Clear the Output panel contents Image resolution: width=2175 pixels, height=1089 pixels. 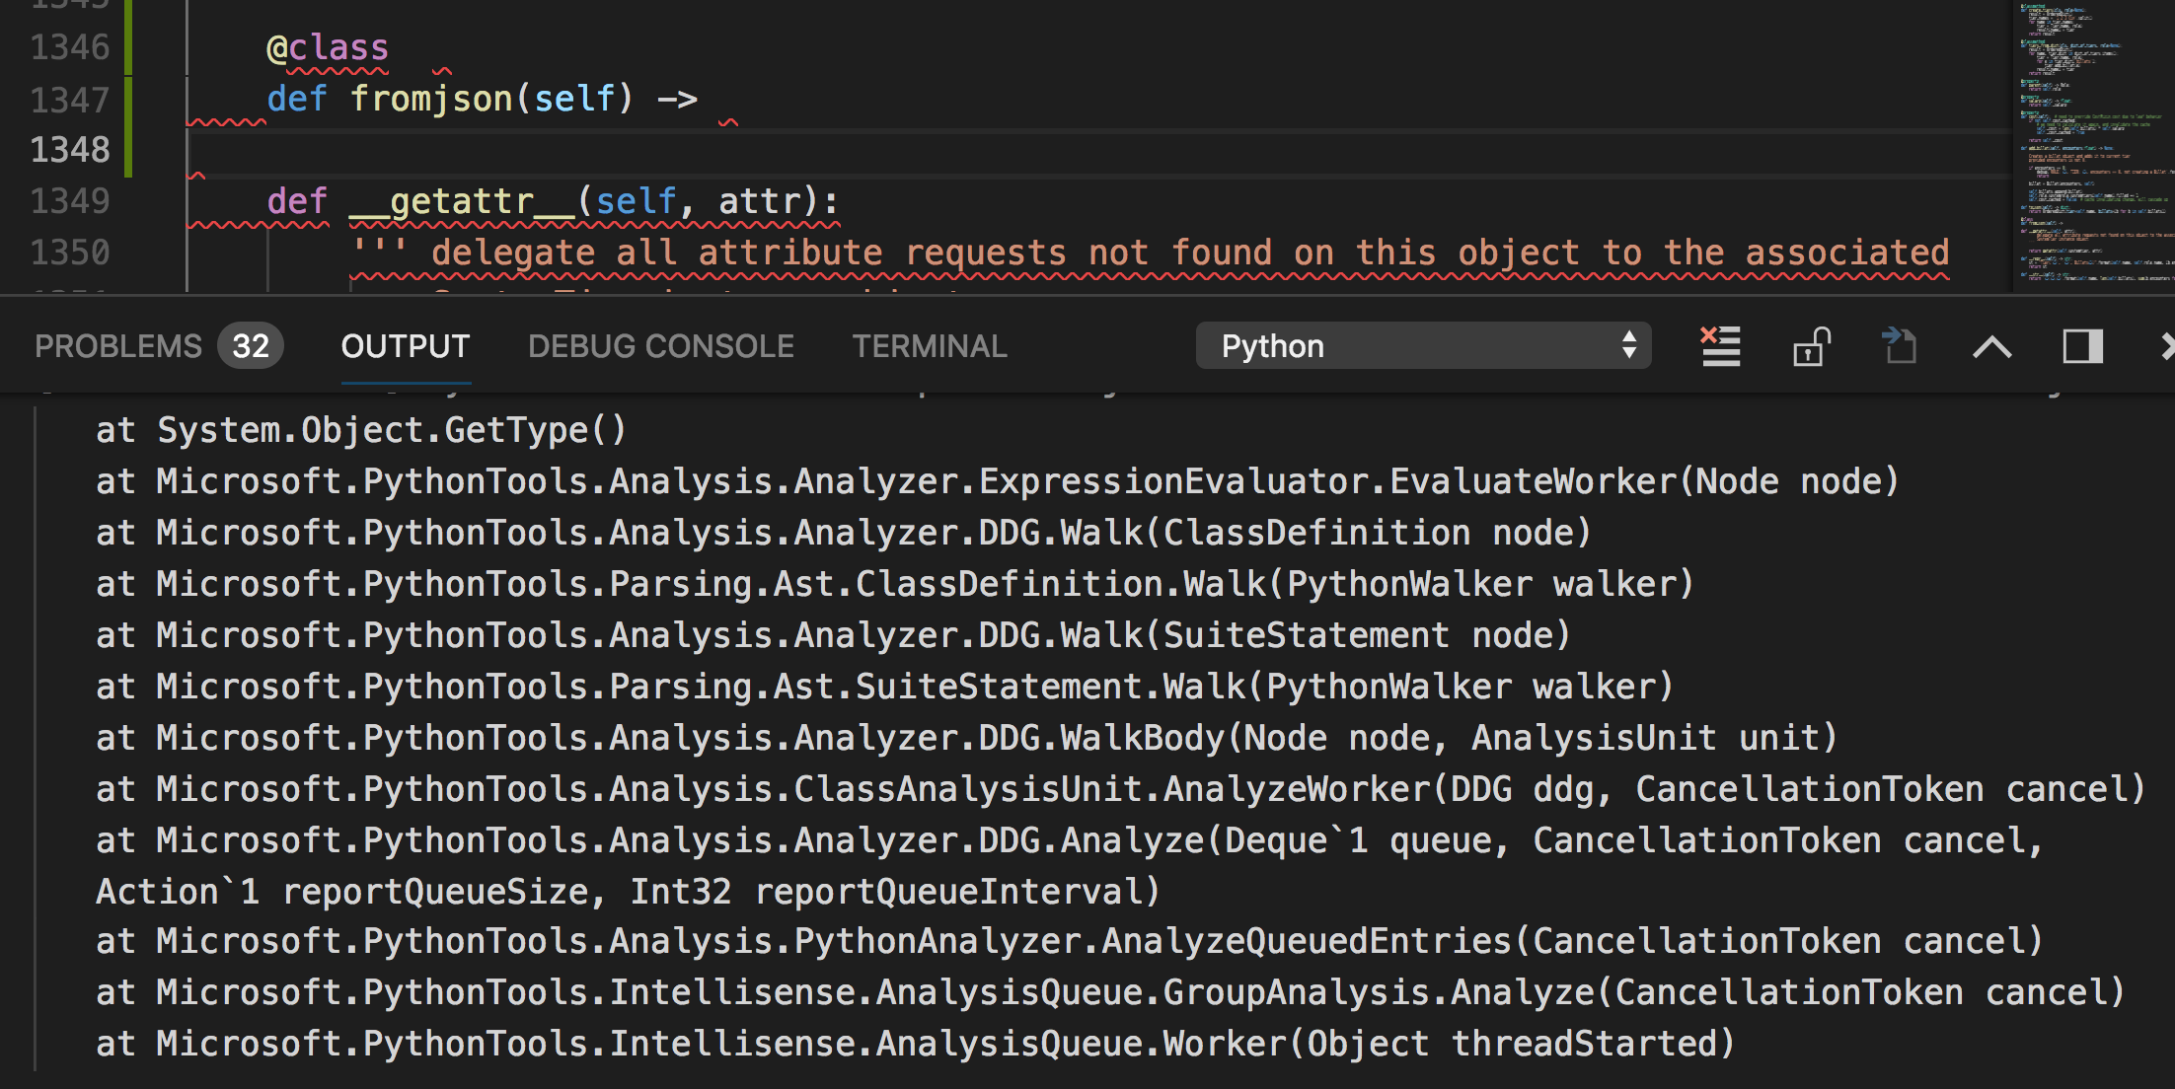1719,346
